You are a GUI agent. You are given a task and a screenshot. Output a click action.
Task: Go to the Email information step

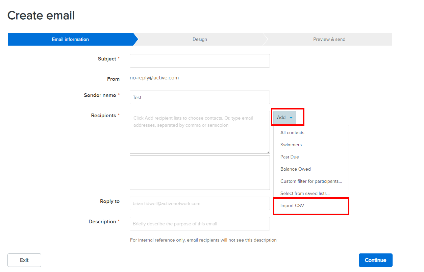[70, 39]
